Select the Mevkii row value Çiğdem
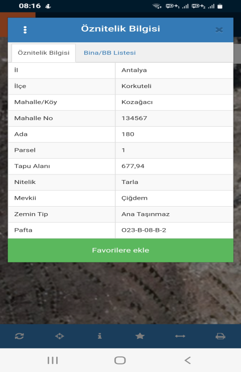The height and width of the screenshot is (372, 241). (x=135, y=198)
